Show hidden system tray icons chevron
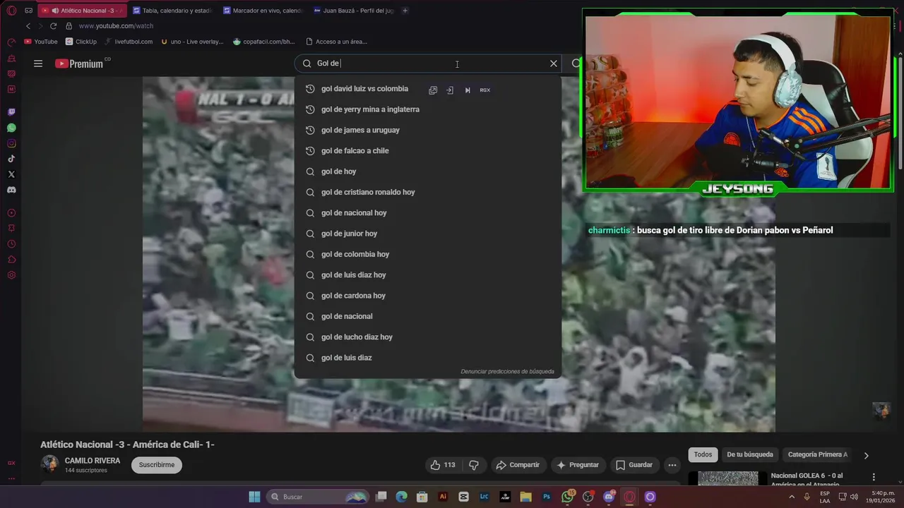The height and width of the screenshot is (508, 904). 791,497
